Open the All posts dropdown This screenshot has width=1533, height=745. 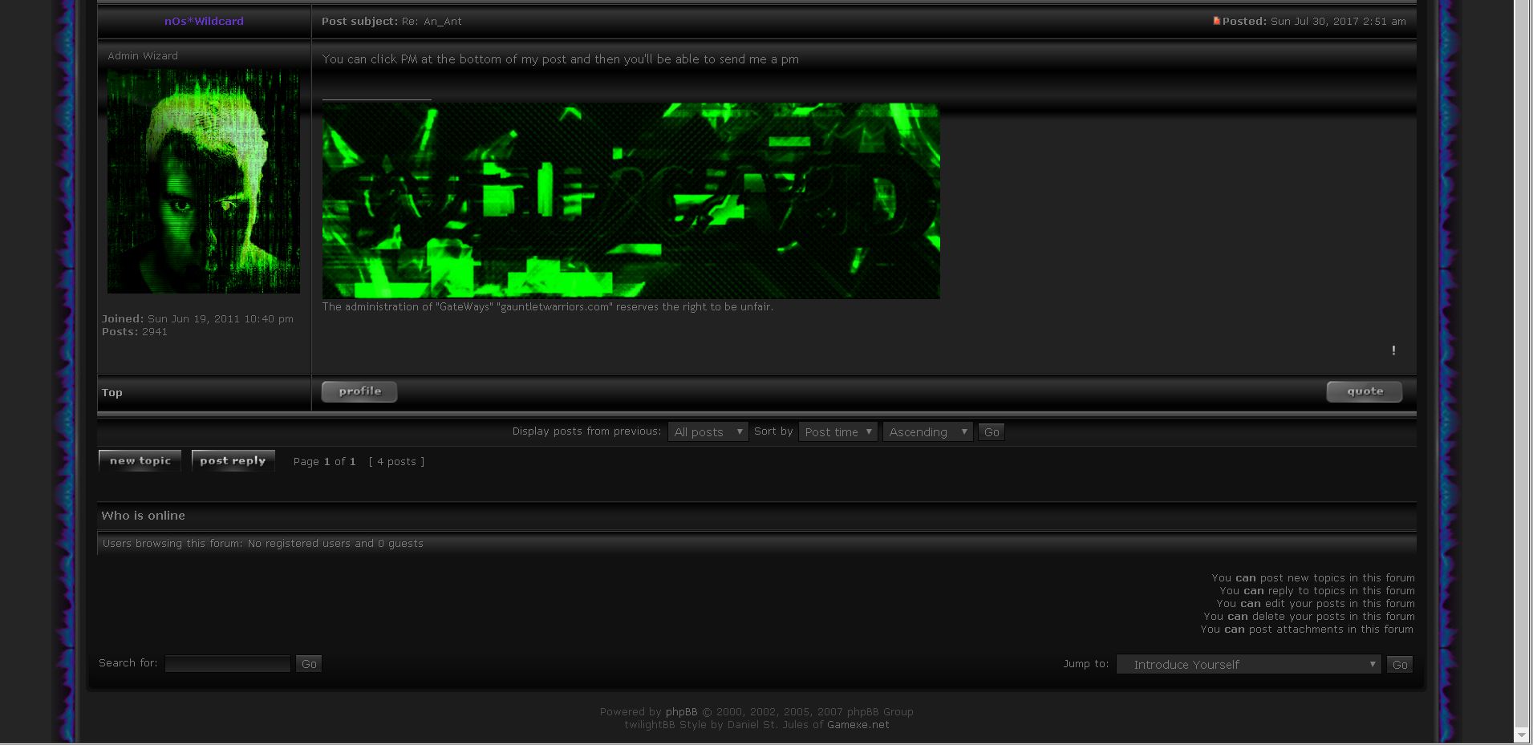point(708,432)
